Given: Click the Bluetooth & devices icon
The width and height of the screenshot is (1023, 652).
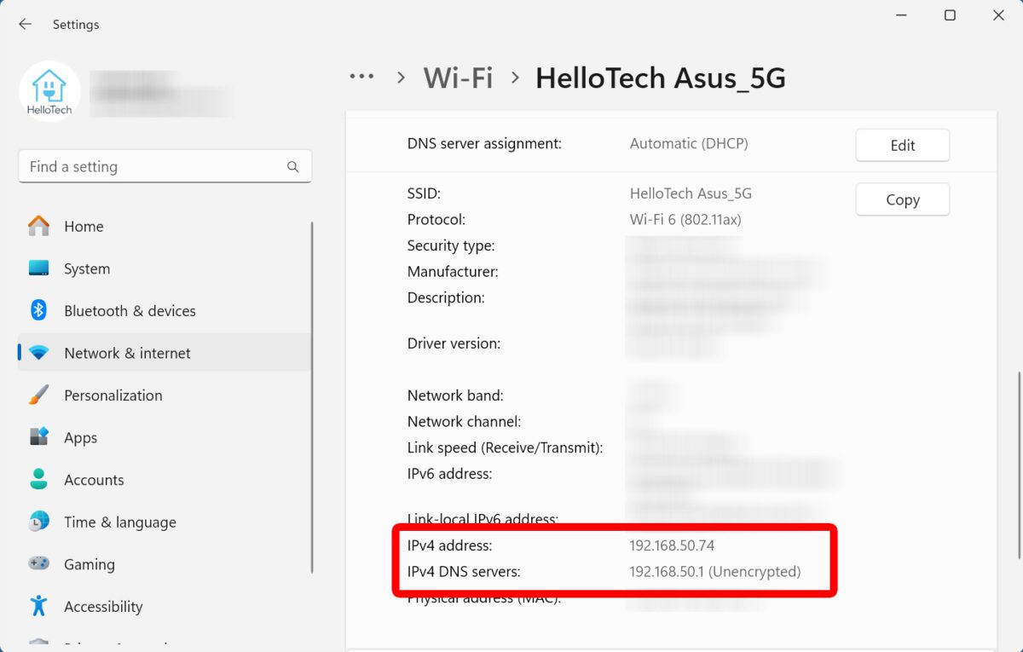Looking at the screenshot, I should click(38, 310).
